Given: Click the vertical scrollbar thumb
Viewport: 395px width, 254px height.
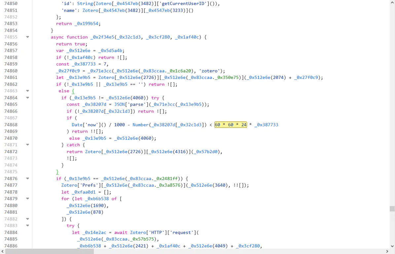Looking at the screenshot, I should coord(392,208).
